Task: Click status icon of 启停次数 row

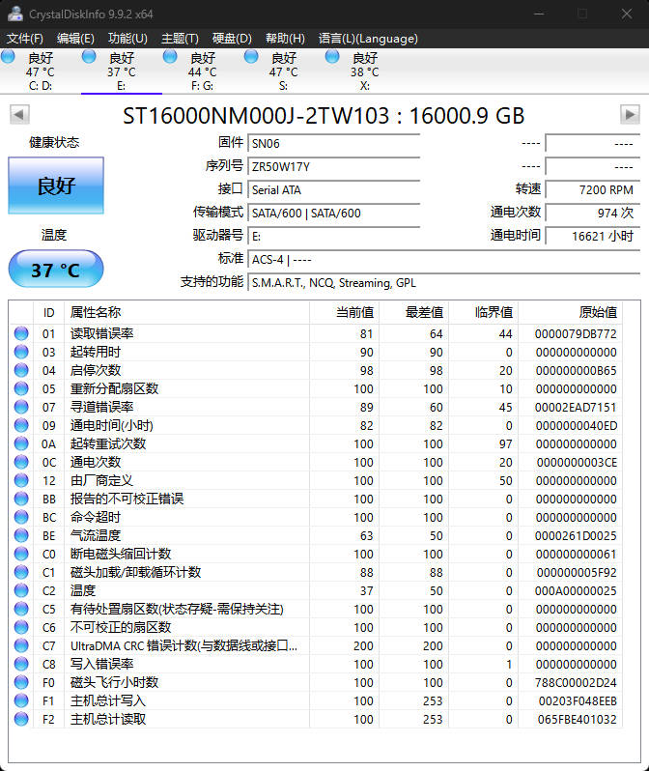Action: [x=21, y=370]
